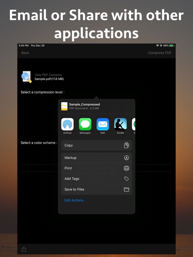
Task: Share via the Messages app icon
Action: click(x=85, y=124)
